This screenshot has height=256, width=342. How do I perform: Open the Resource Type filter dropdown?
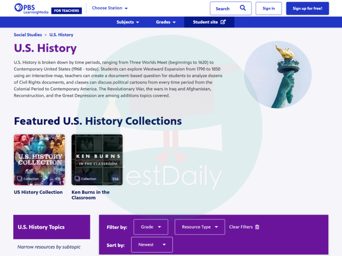coord(199,227)
